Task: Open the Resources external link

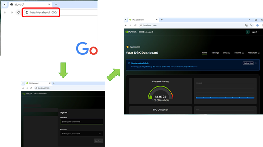Action: 254,53
